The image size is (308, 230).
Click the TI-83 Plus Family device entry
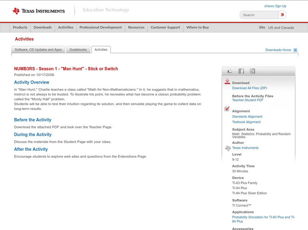click(x=245, y=183)
